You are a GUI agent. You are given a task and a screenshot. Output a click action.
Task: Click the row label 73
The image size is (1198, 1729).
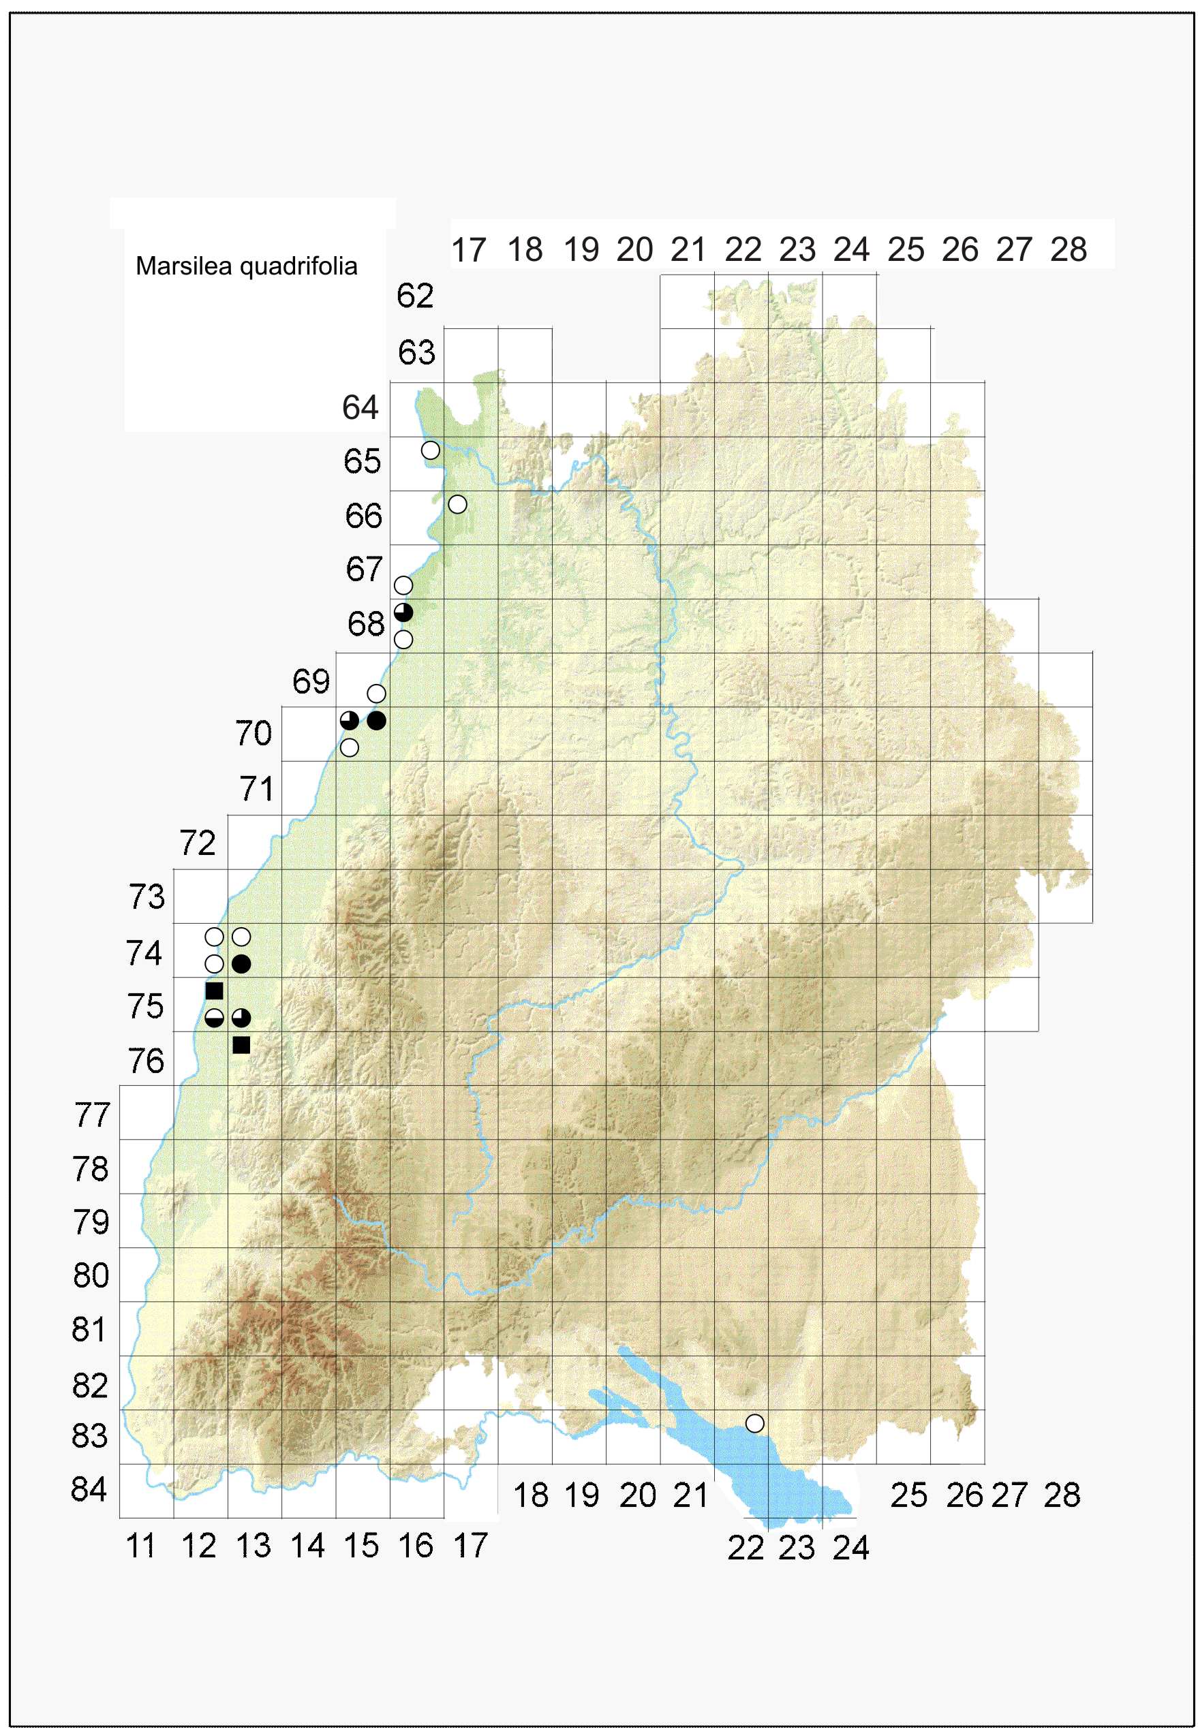[147, 897]
